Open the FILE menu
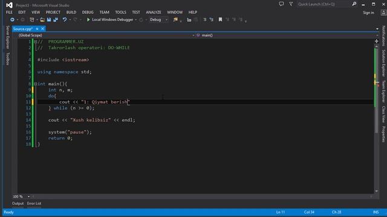The height and width of the screenshot is (217, 387). pyautogui.click(x=9, y=12)
